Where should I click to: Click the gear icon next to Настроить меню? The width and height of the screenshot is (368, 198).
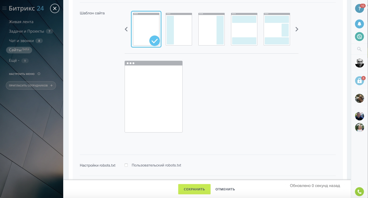click(39, 74)
